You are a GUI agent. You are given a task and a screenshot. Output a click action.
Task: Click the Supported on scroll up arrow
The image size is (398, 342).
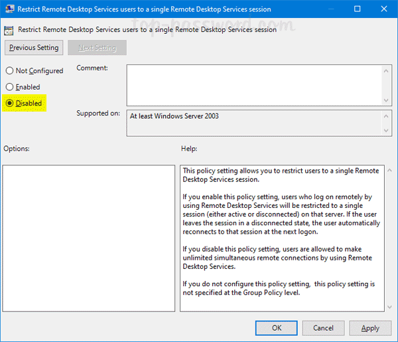click(x=387, y=115)
